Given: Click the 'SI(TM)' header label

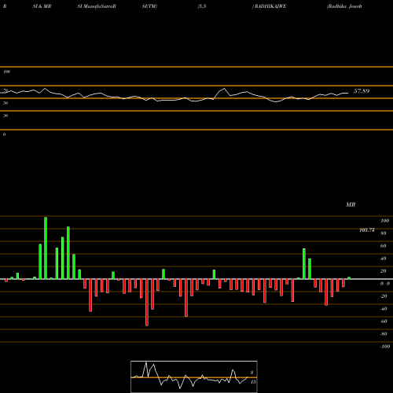Looking at the screenshot, I should 149,6.
